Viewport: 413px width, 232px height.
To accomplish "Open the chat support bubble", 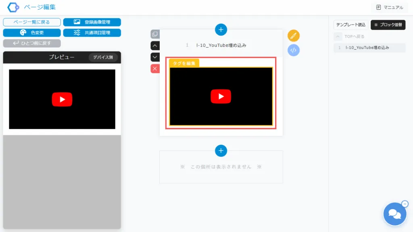I will (394, 214).
